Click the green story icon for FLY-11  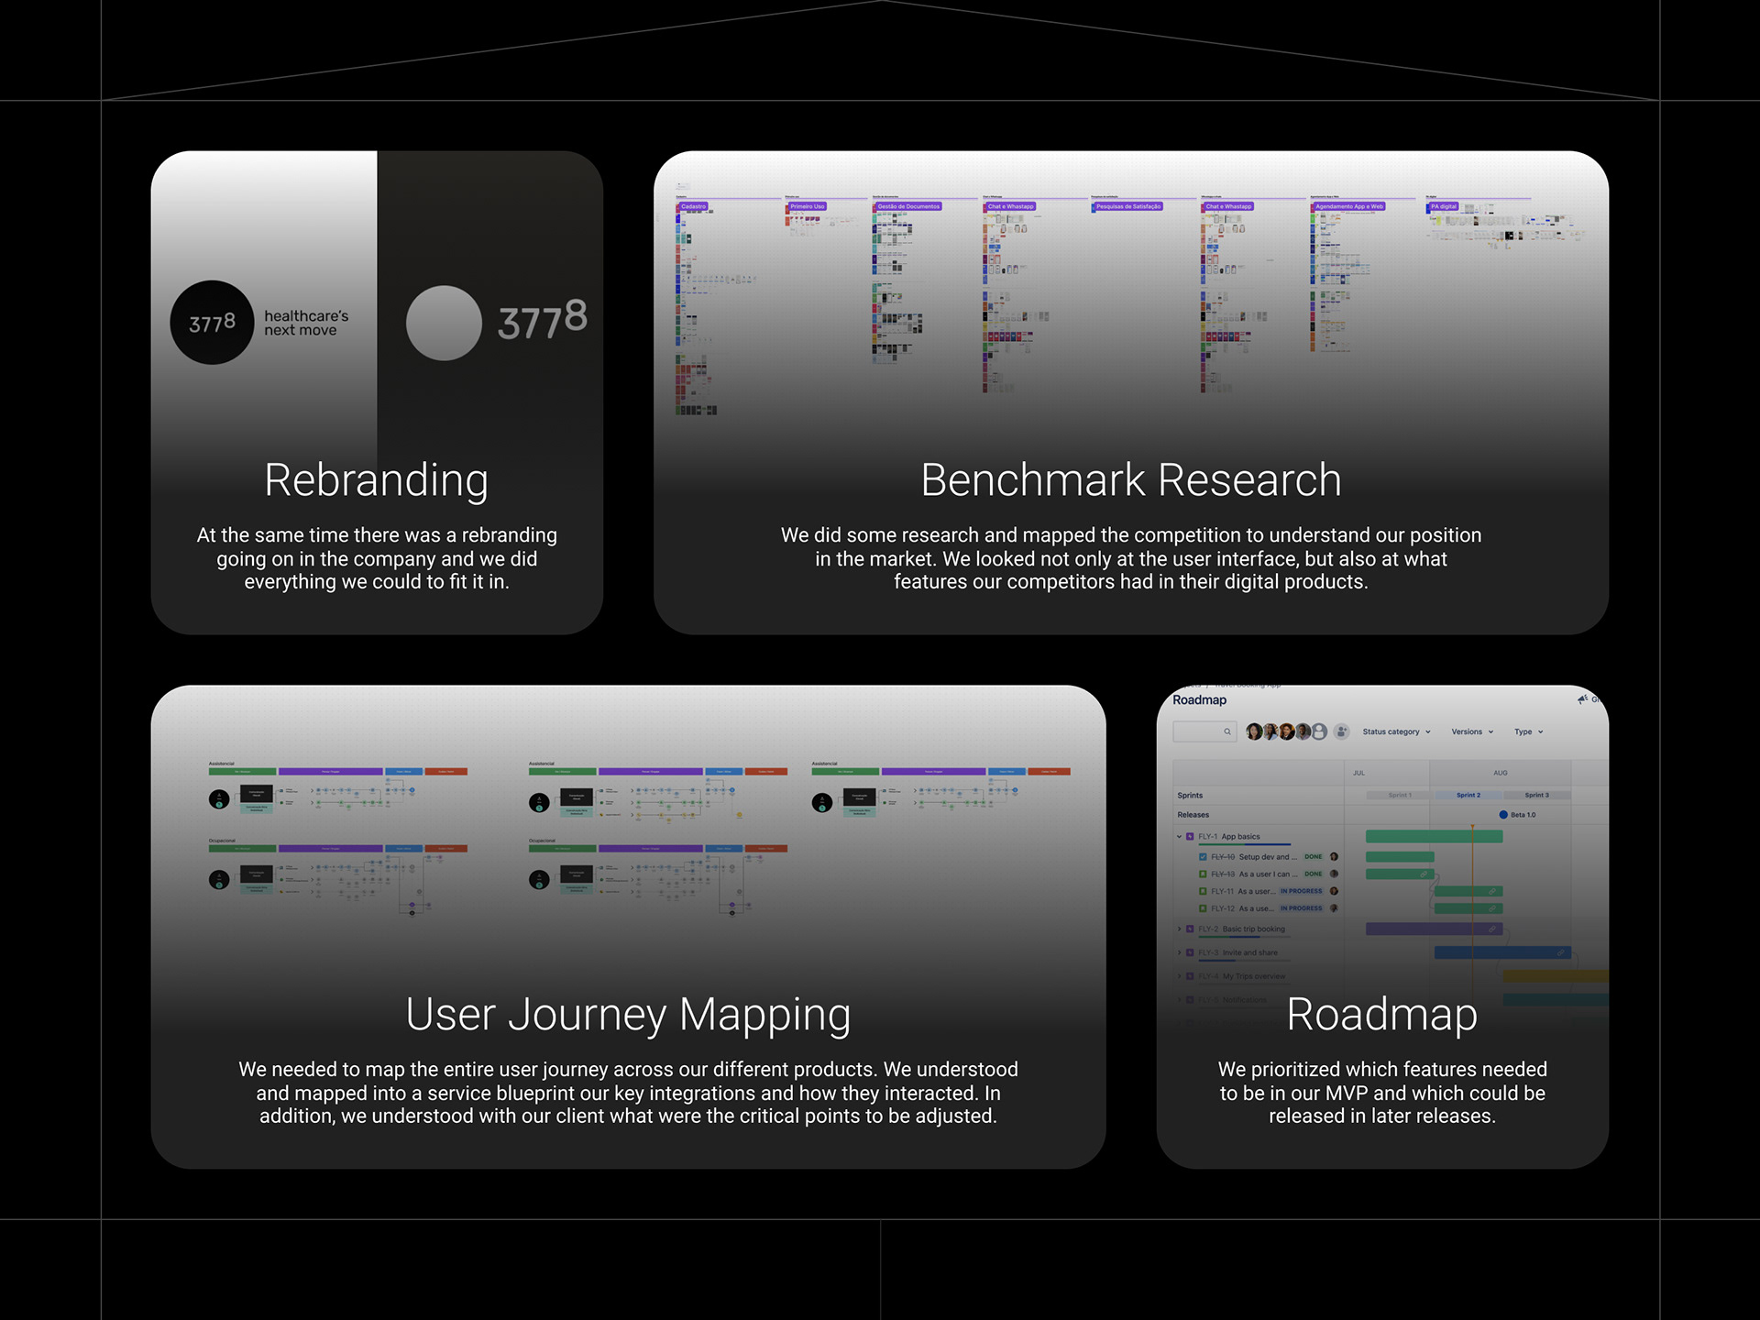(x=1203, y=891)
